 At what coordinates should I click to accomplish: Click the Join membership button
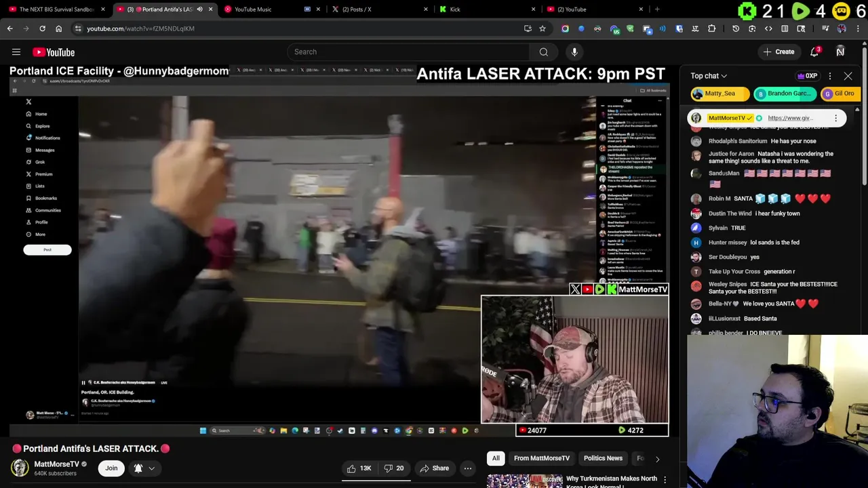(111, 468)
